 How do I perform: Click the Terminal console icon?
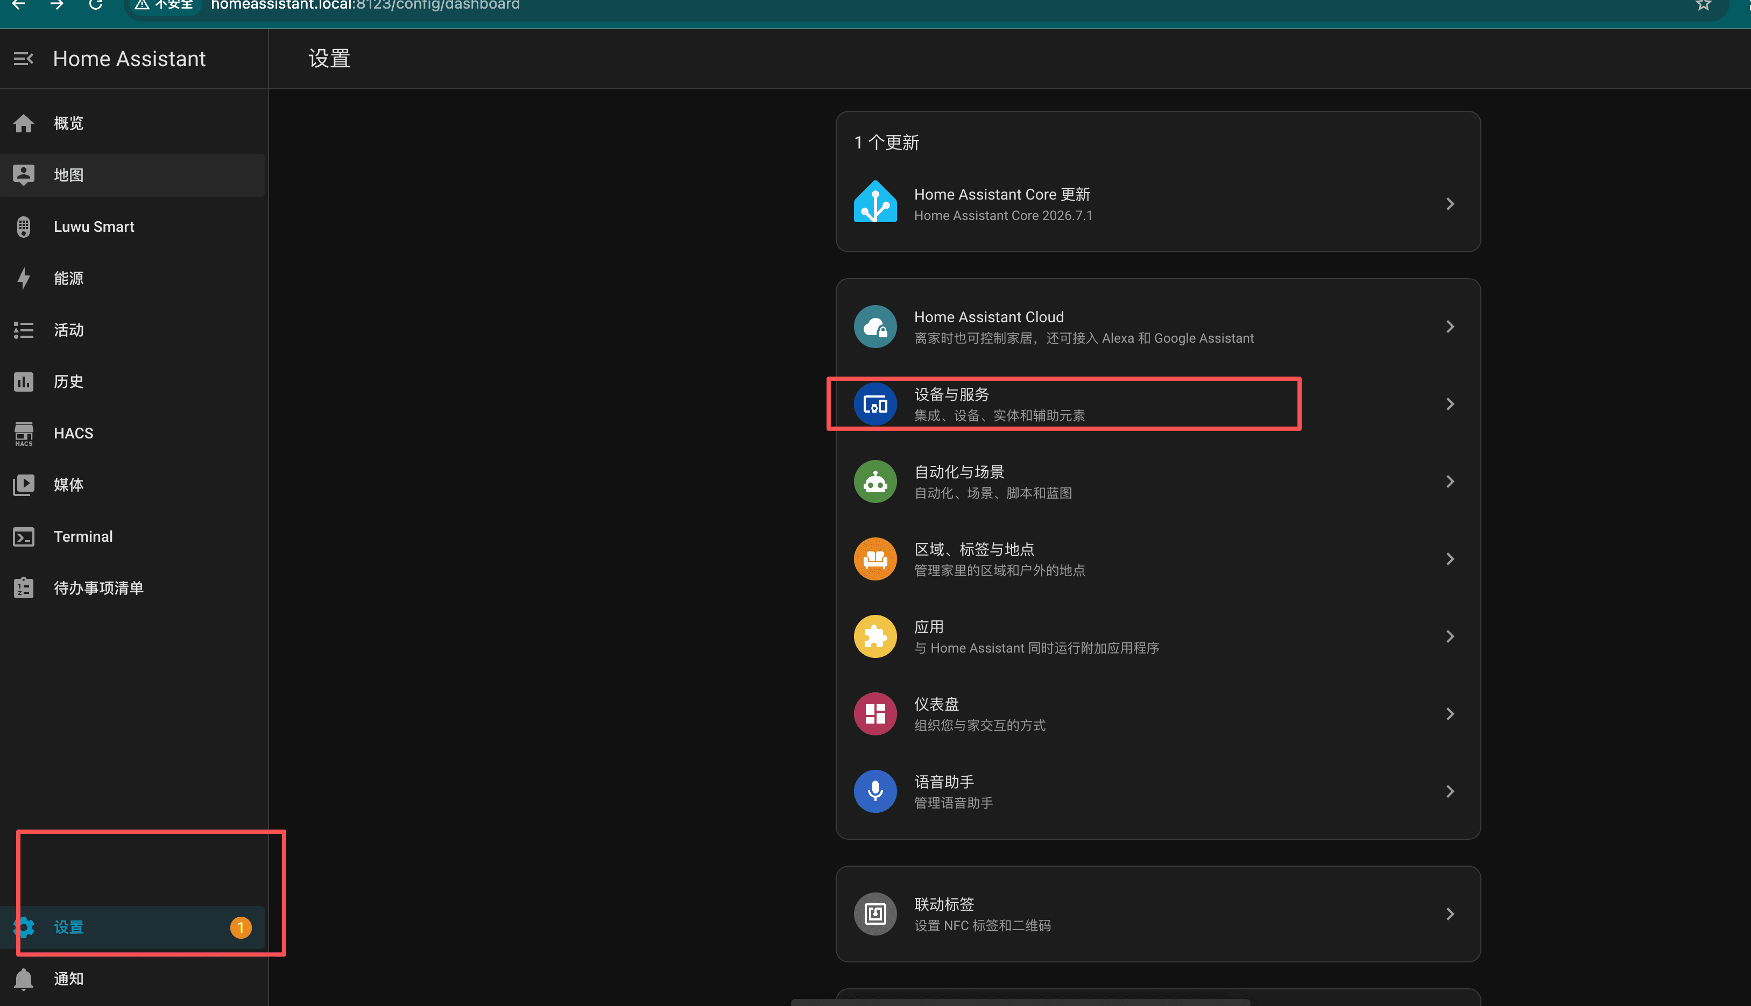pyautogui.click(x=24, y=537)
